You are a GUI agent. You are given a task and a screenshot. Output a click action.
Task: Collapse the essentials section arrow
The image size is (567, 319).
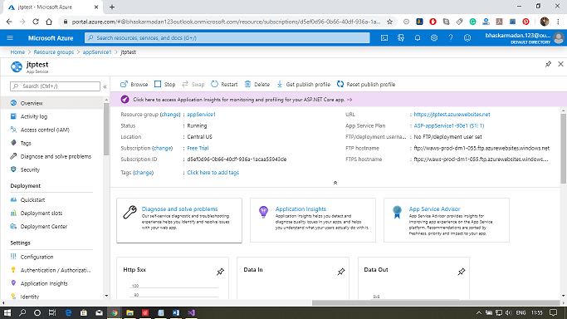pyautogui.click(x=335, y=183)
